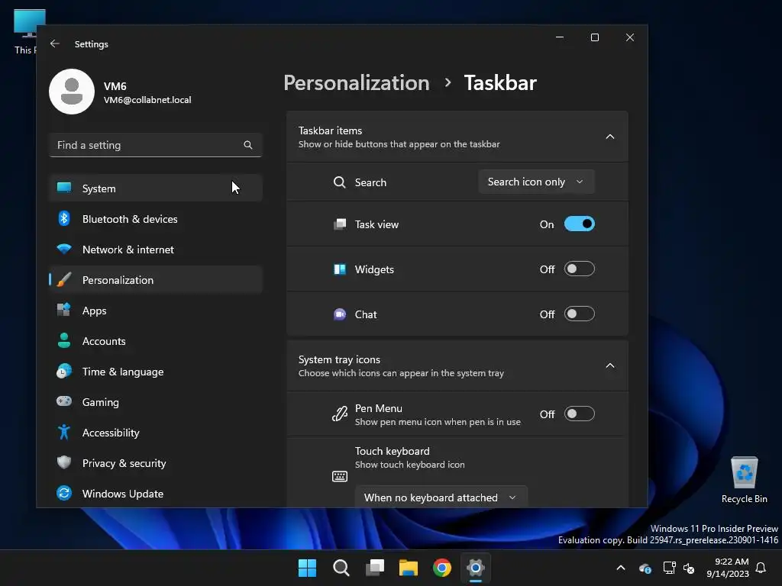Screen dimensions: 782x586
Task: Select Network & internet in sidebar
Action: pos(156,250)
